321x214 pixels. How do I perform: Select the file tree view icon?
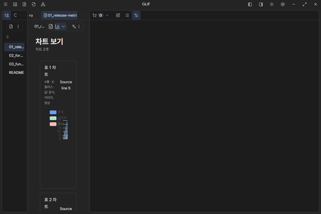tap(7, 15)
